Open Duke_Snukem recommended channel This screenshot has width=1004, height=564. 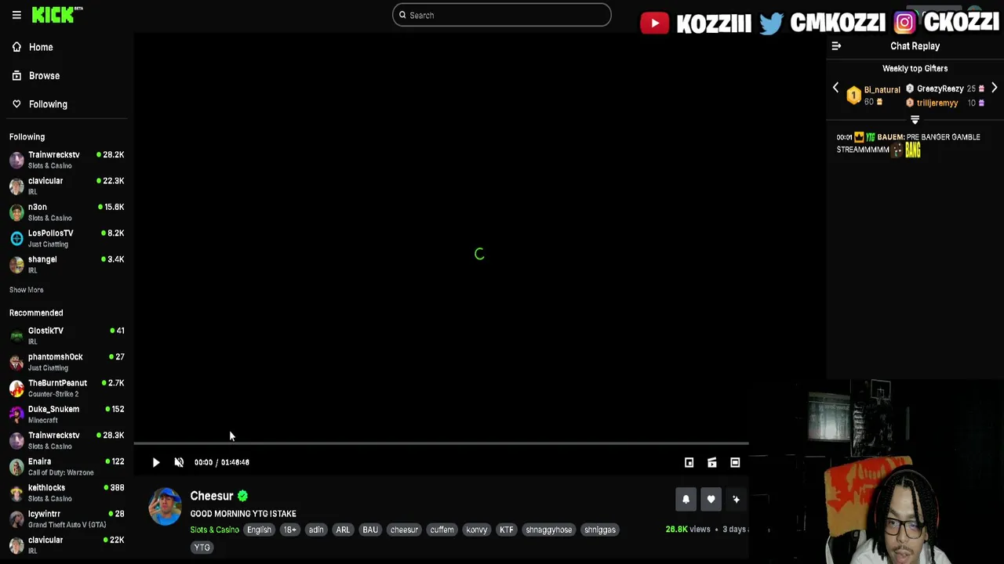tap(67, 414)
